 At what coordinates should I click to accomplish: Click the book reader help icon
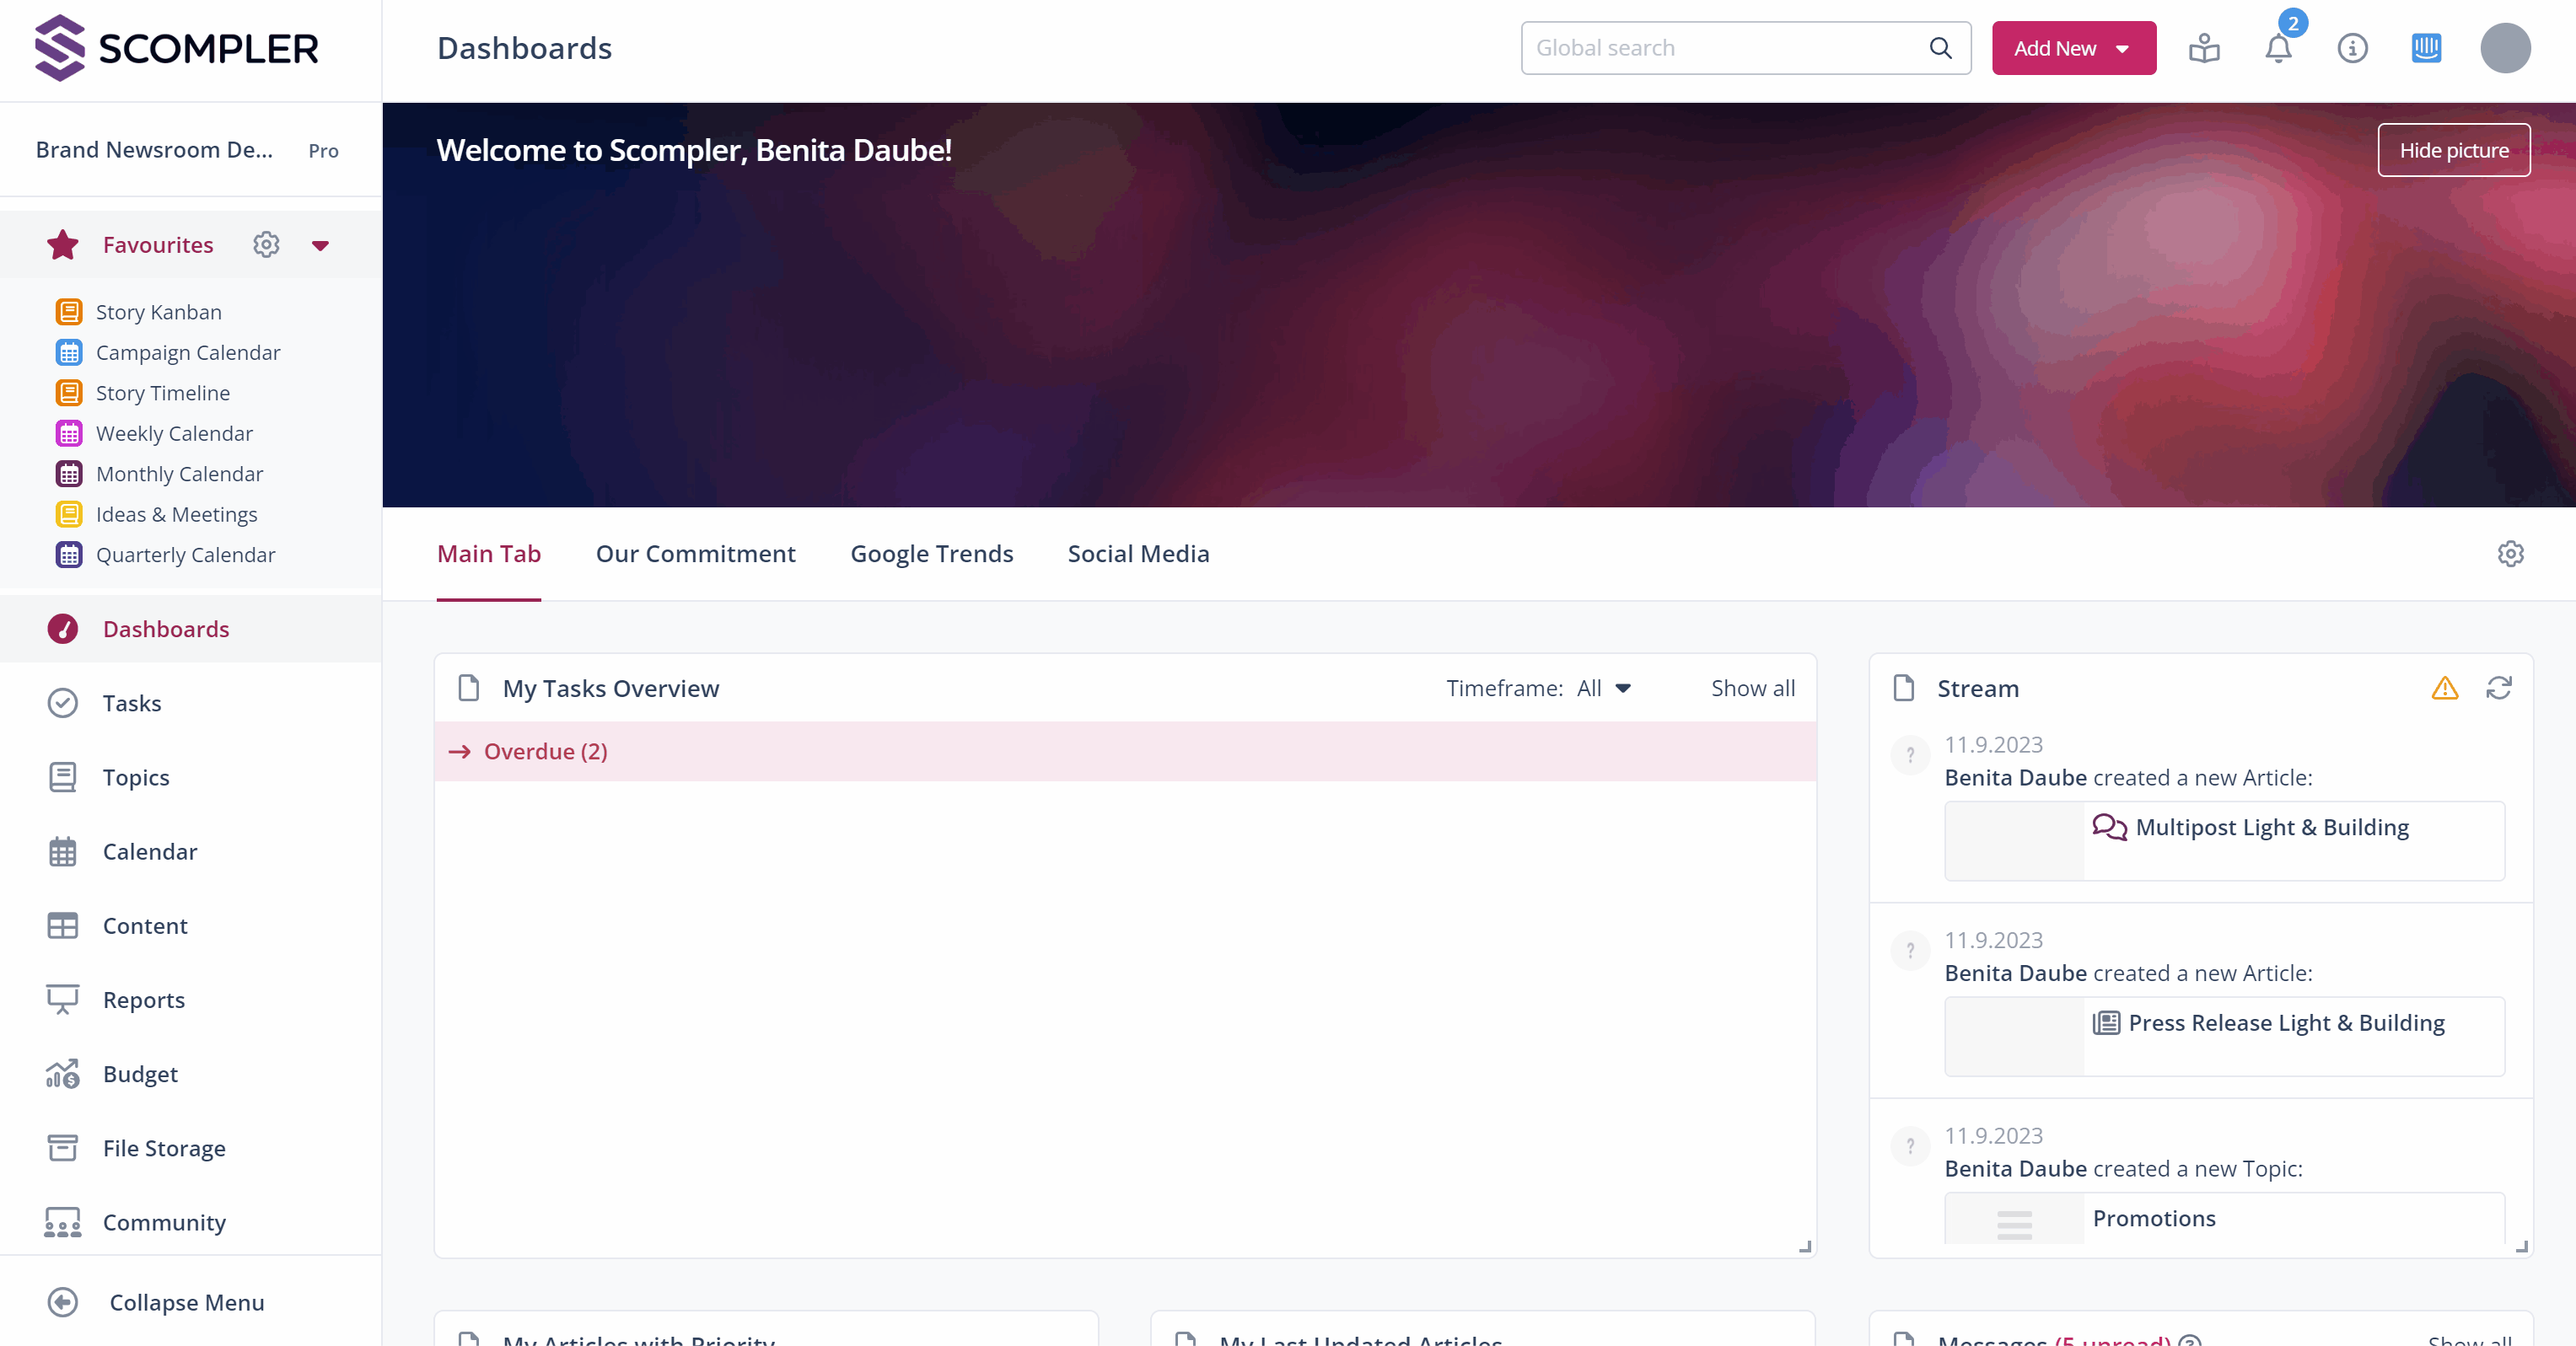tap(2203, 48)
